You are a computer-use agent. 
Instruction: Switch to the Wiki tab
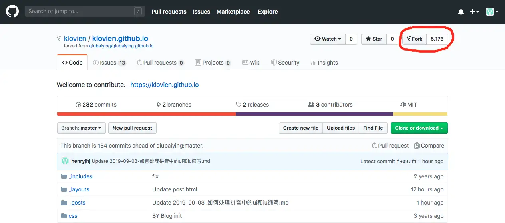[251, 63]
